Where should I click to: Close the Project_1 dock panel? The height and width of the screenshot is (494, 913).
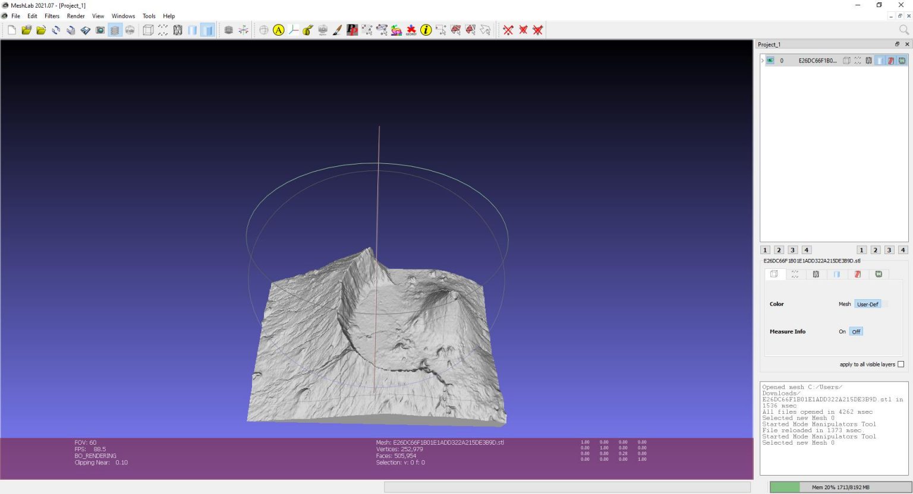(907, 44)
